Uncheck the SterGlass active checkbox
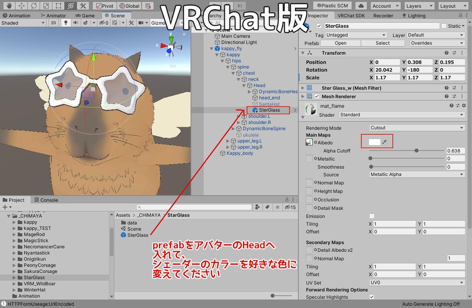The image size is (472, 308). (319, 26)
